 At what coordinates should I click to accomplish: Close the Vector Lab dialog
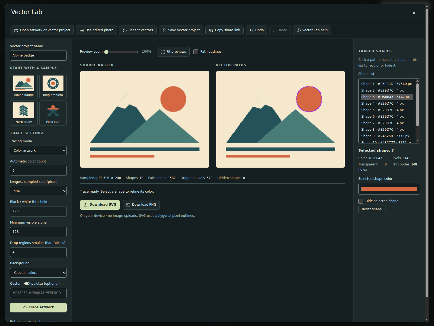pyautogui.click(x=414, y=13)
